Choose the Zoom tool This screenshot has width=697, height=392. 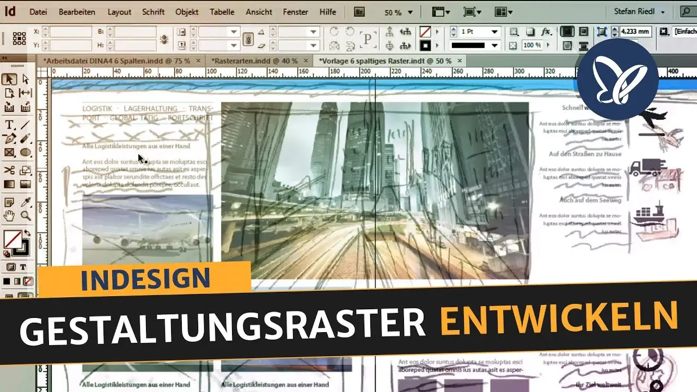click(x=25, y=215)
